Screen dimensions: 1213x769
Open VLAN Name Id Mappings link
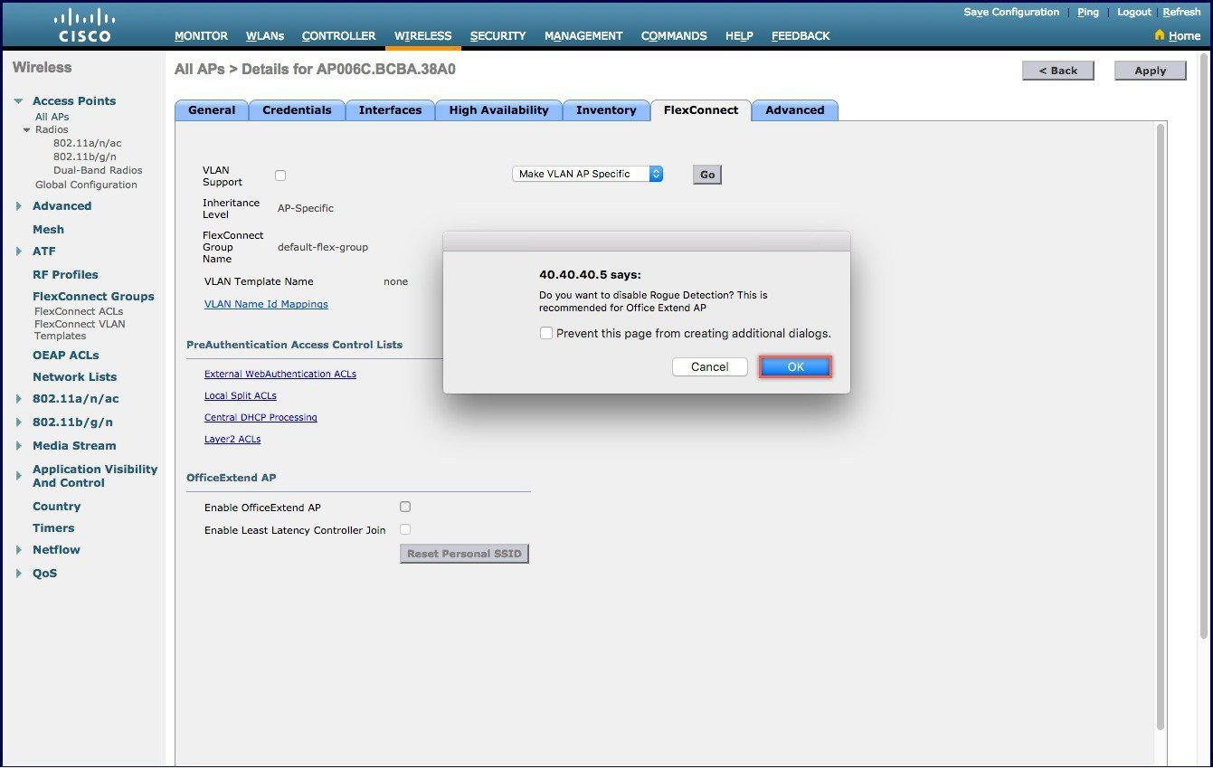pyautogui.click(x=266, y=304)
